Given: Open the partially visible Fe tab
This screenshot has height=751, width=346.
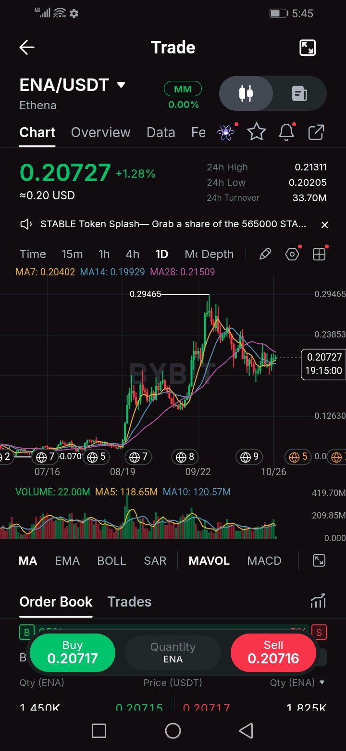Looking at the screenshot, I should click(198, 132).
